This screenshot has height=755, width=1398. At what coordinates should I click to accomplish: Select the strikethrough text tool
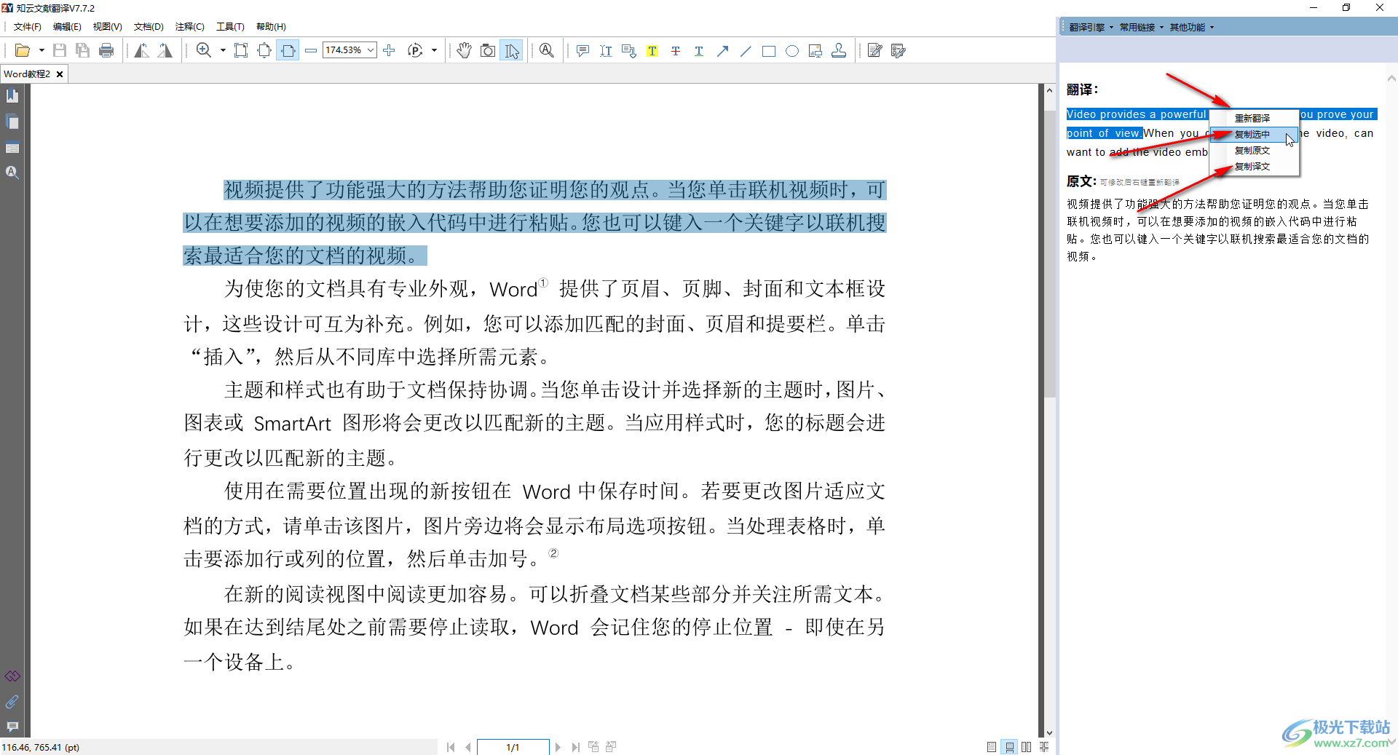(x=676, y=51)
